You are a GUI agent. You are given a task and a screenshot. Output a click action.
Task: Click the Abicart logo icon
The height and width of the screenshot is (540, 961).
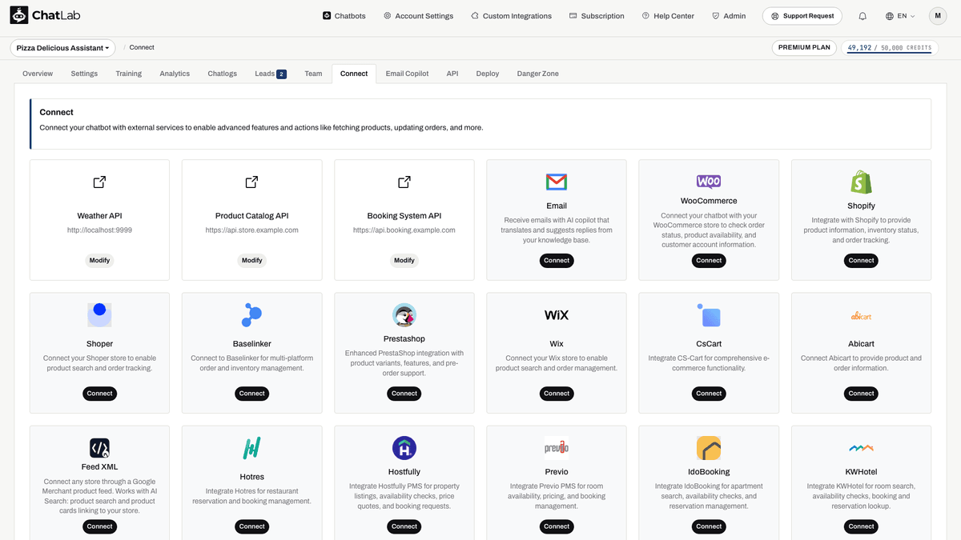point(861,316)
